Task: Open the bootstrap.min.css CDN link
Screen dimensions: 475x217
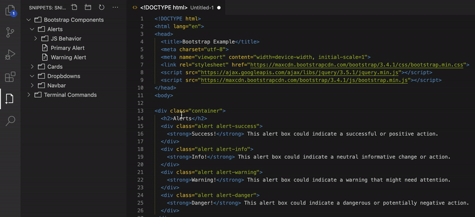Action: [357, 65]
